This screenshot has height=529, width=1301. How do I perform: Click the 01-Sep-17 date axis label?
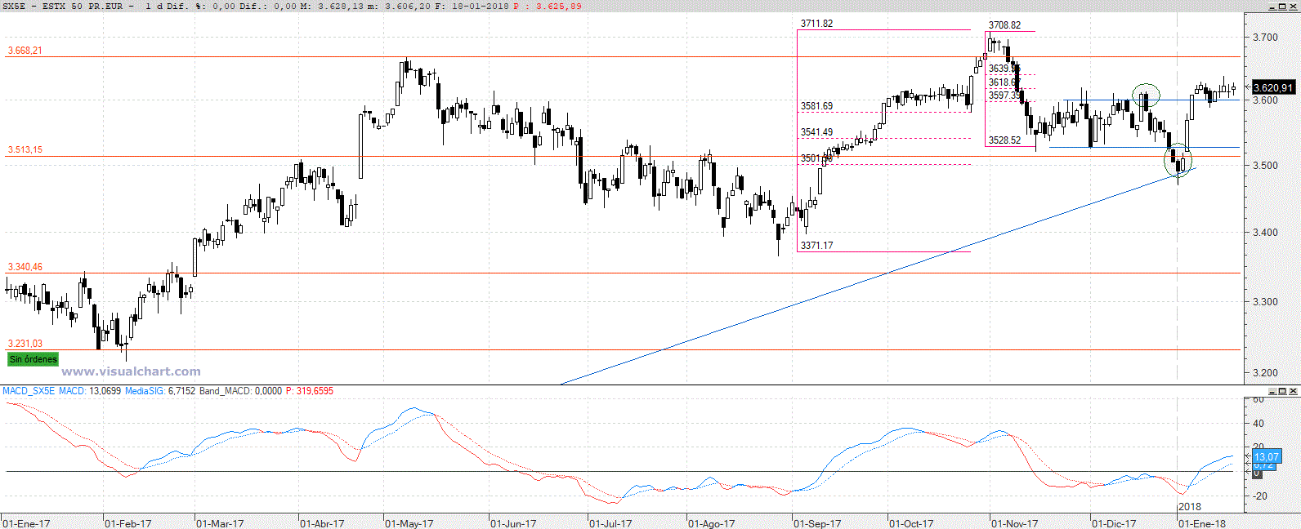pos(817,523)
